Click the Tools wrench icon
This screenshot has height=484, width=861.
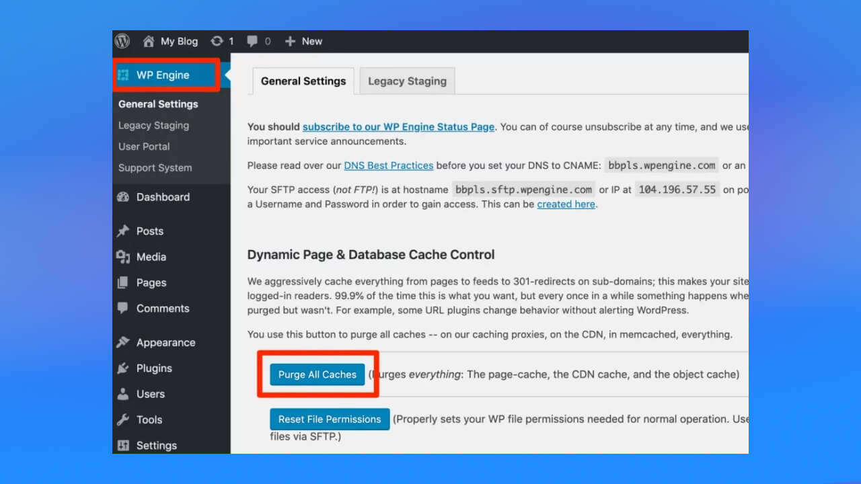[123, 419]
